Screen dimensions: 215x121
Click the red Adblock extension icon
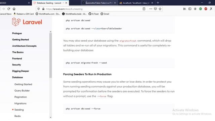tap(206, 9)
